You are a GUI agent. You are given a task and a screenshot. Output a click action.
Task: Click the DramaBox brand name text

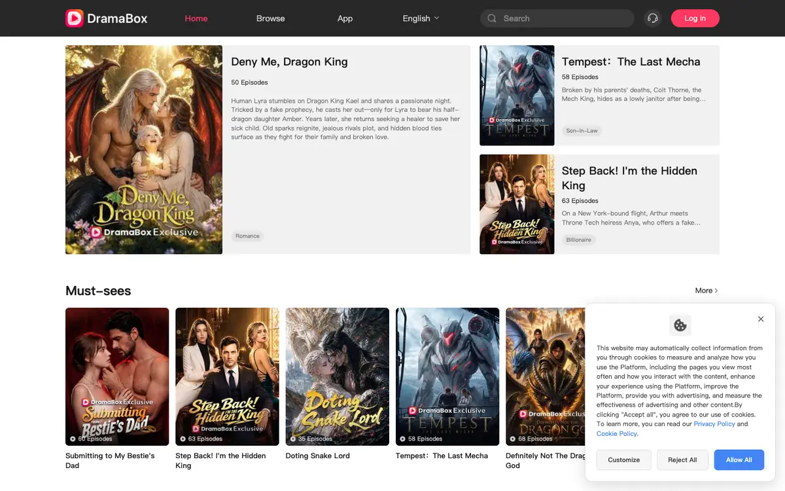tap(117, 18)
